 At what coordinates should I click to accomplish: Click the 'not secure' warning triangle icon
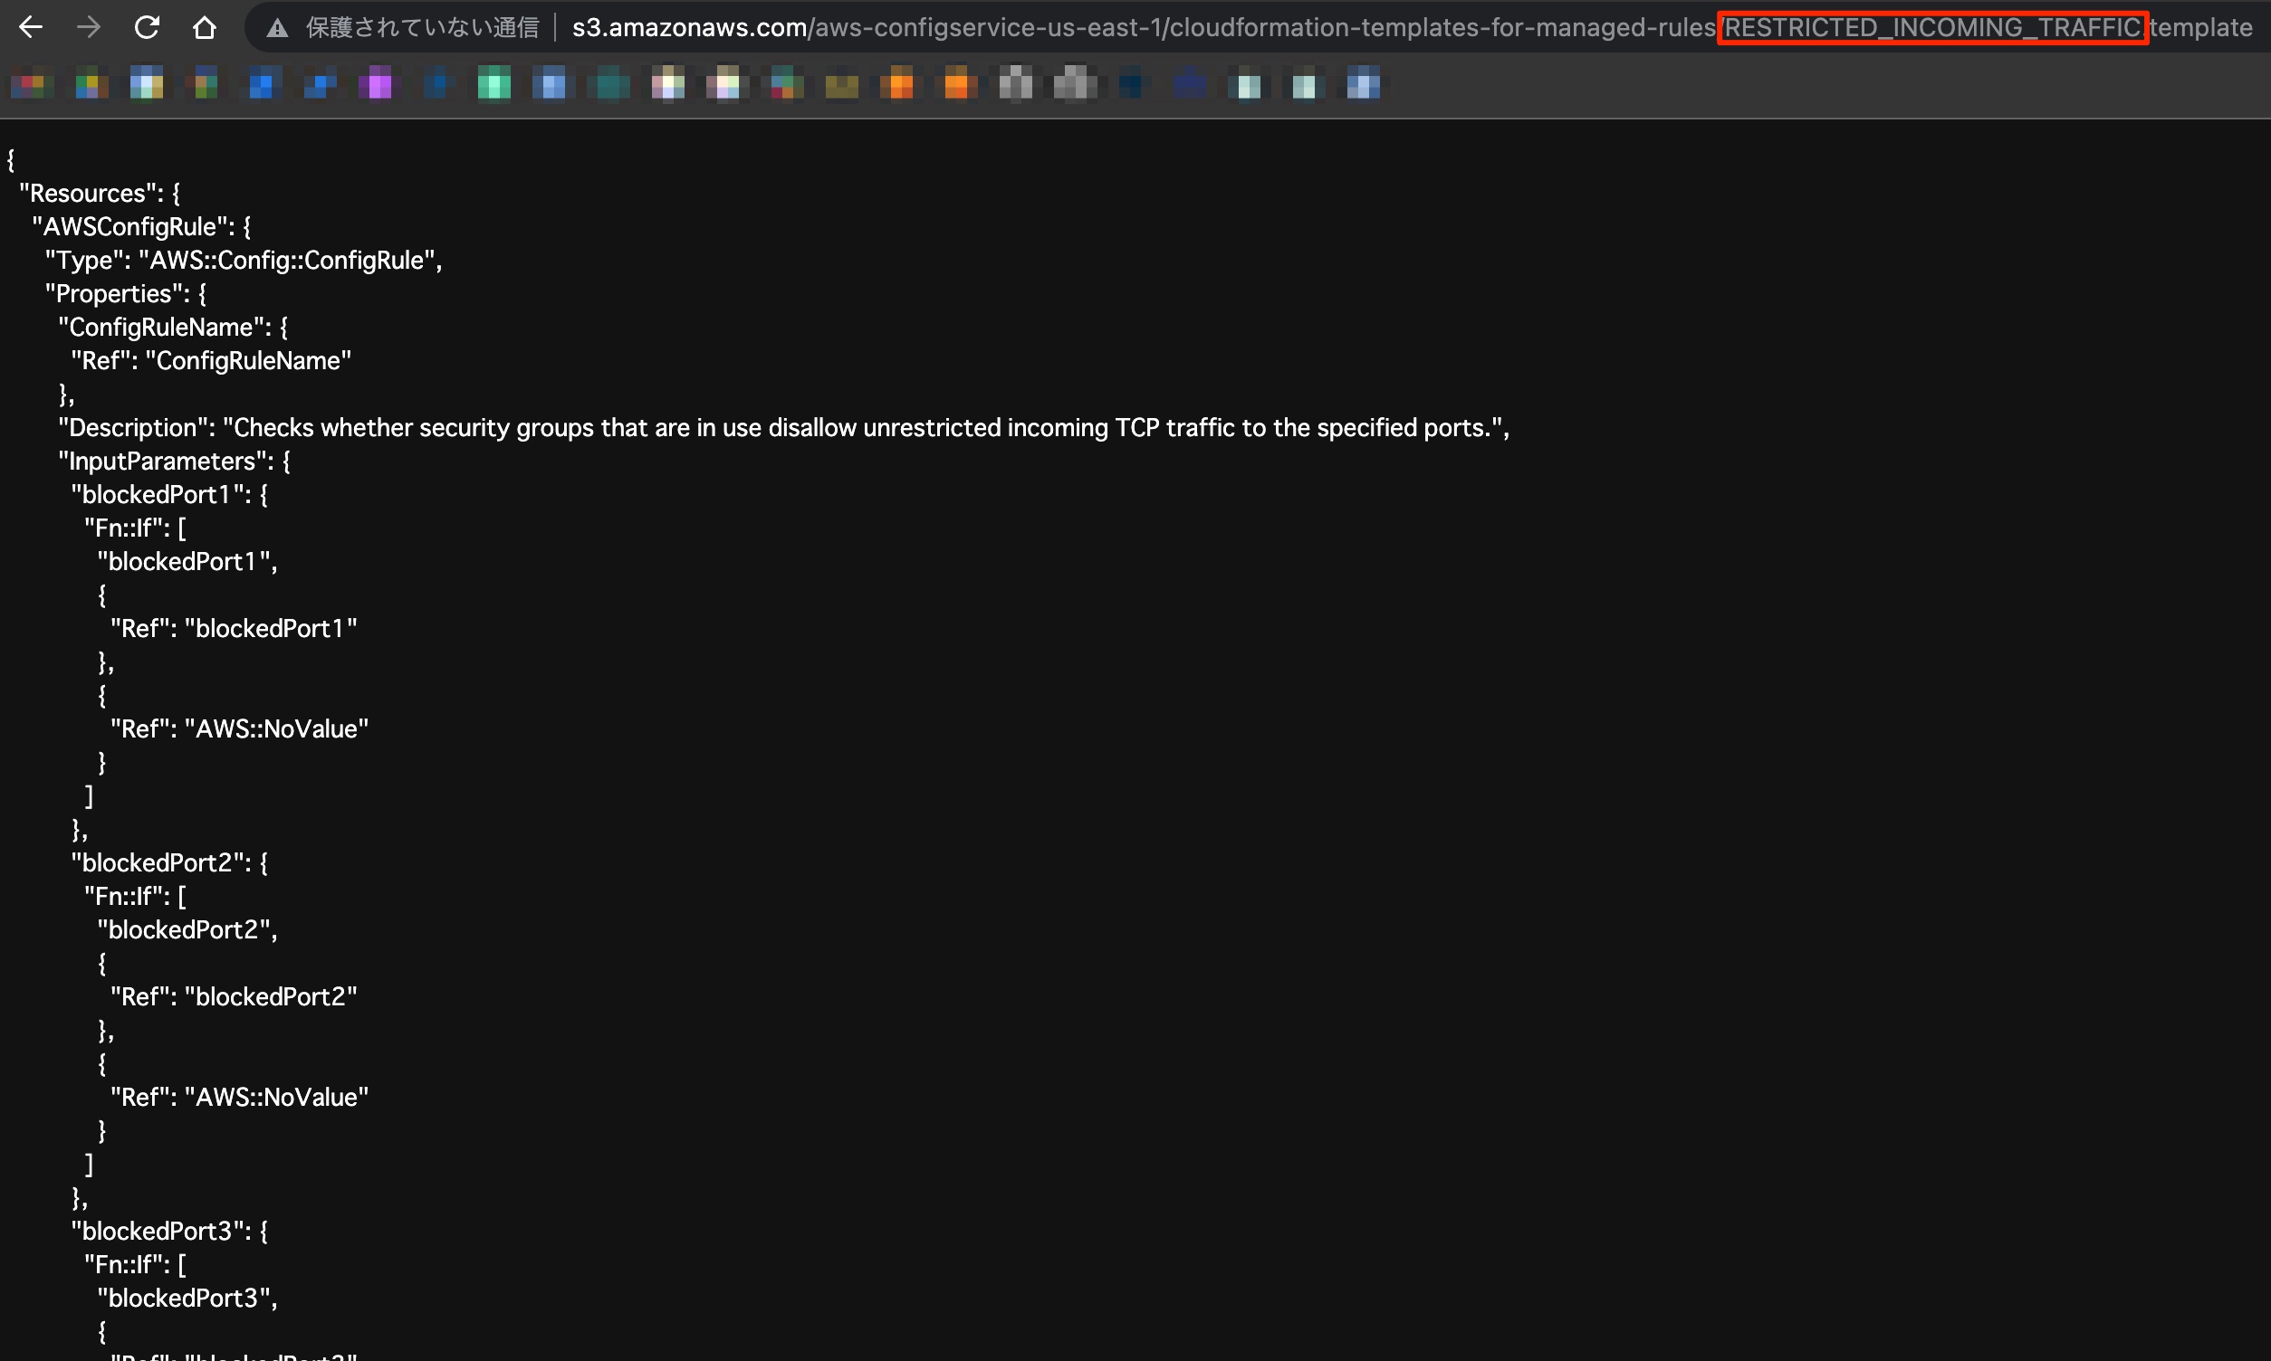pyautogui.click(x=276, y=26)
